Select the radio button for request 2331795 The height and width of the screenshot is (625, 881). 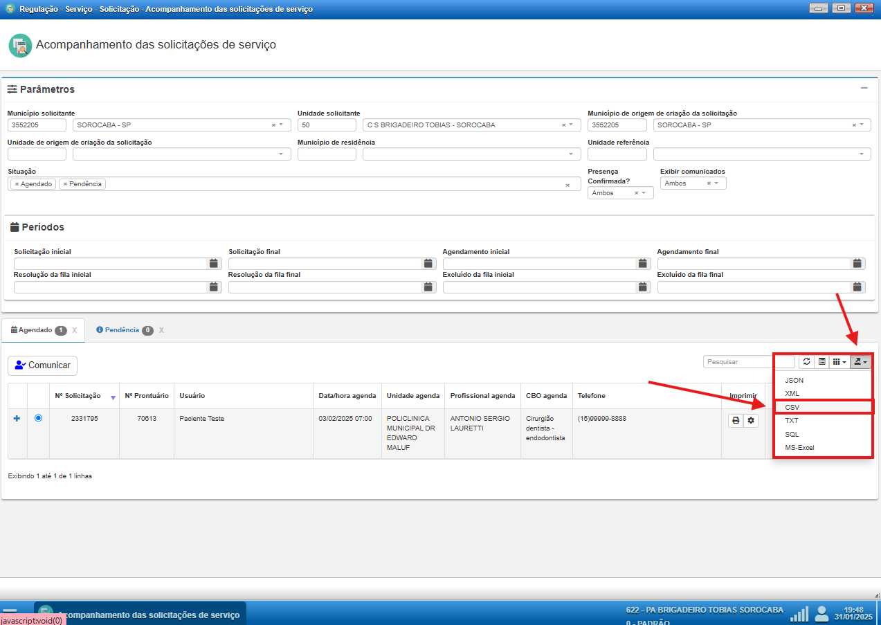pos(38,418)
